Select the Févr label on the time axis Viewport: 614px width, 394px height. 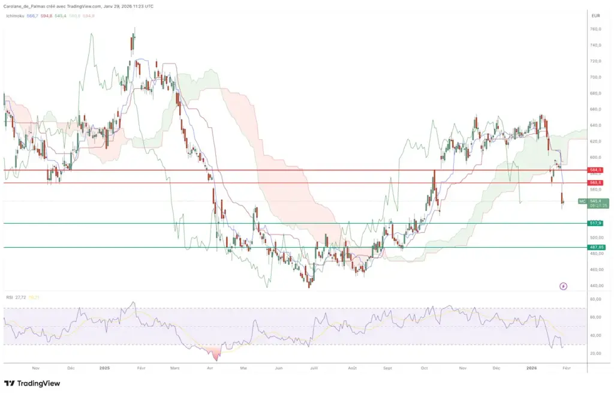click(567, 368)
